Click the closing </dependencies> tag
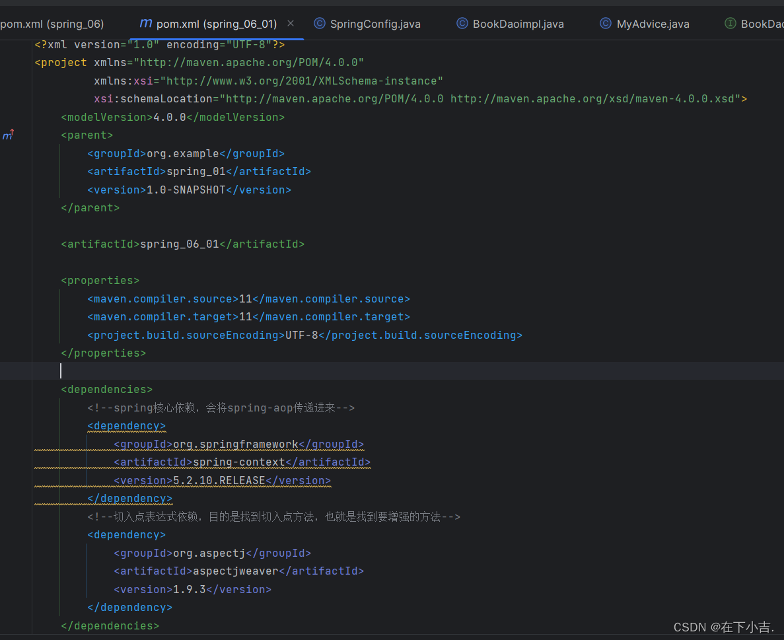784x640 pixels. point(110,626)
